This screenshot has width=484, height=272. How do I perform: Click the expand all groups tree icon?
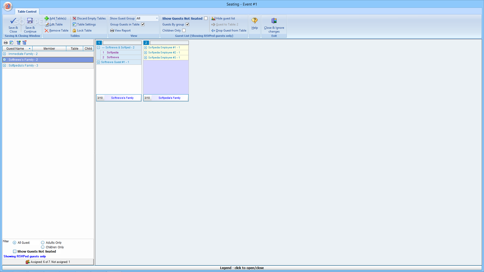tap(19, 43)
